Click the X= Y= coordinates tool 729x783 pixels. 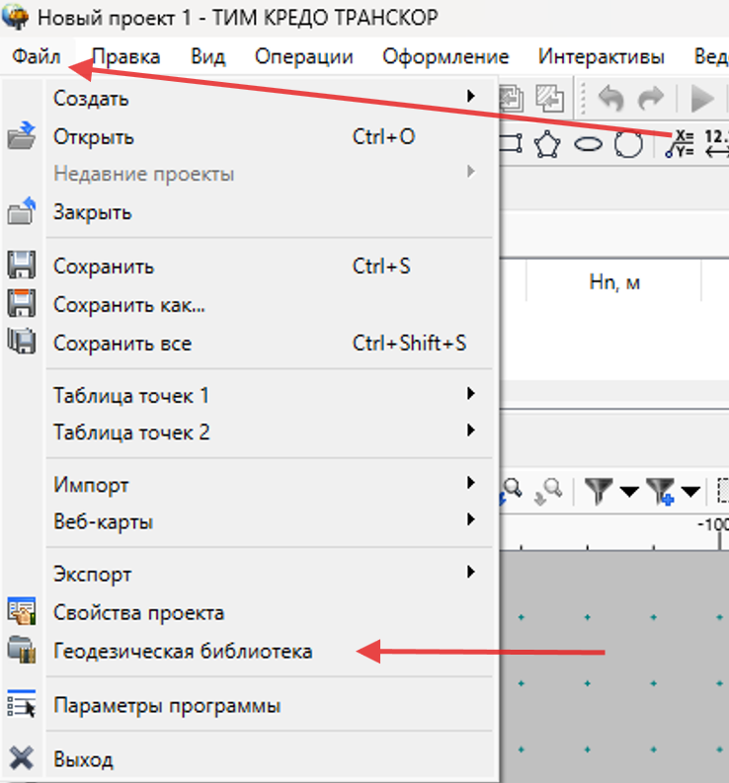pos(680,144)
